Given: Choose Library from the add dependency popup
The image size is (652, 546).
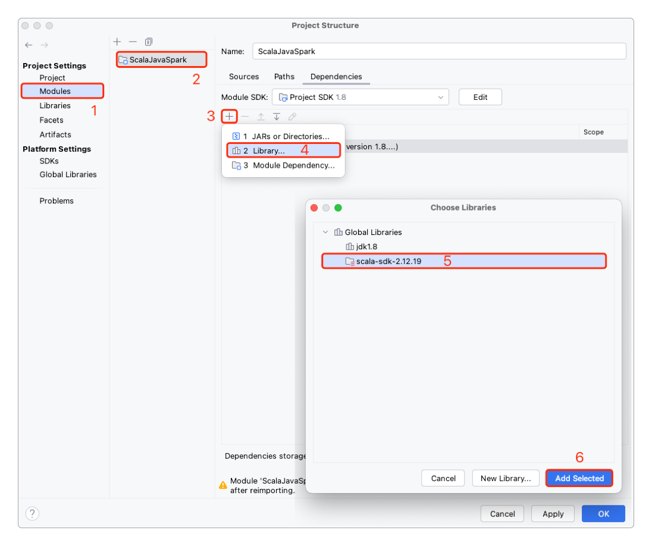Looking at the screenshot, I should coord(284,150).
